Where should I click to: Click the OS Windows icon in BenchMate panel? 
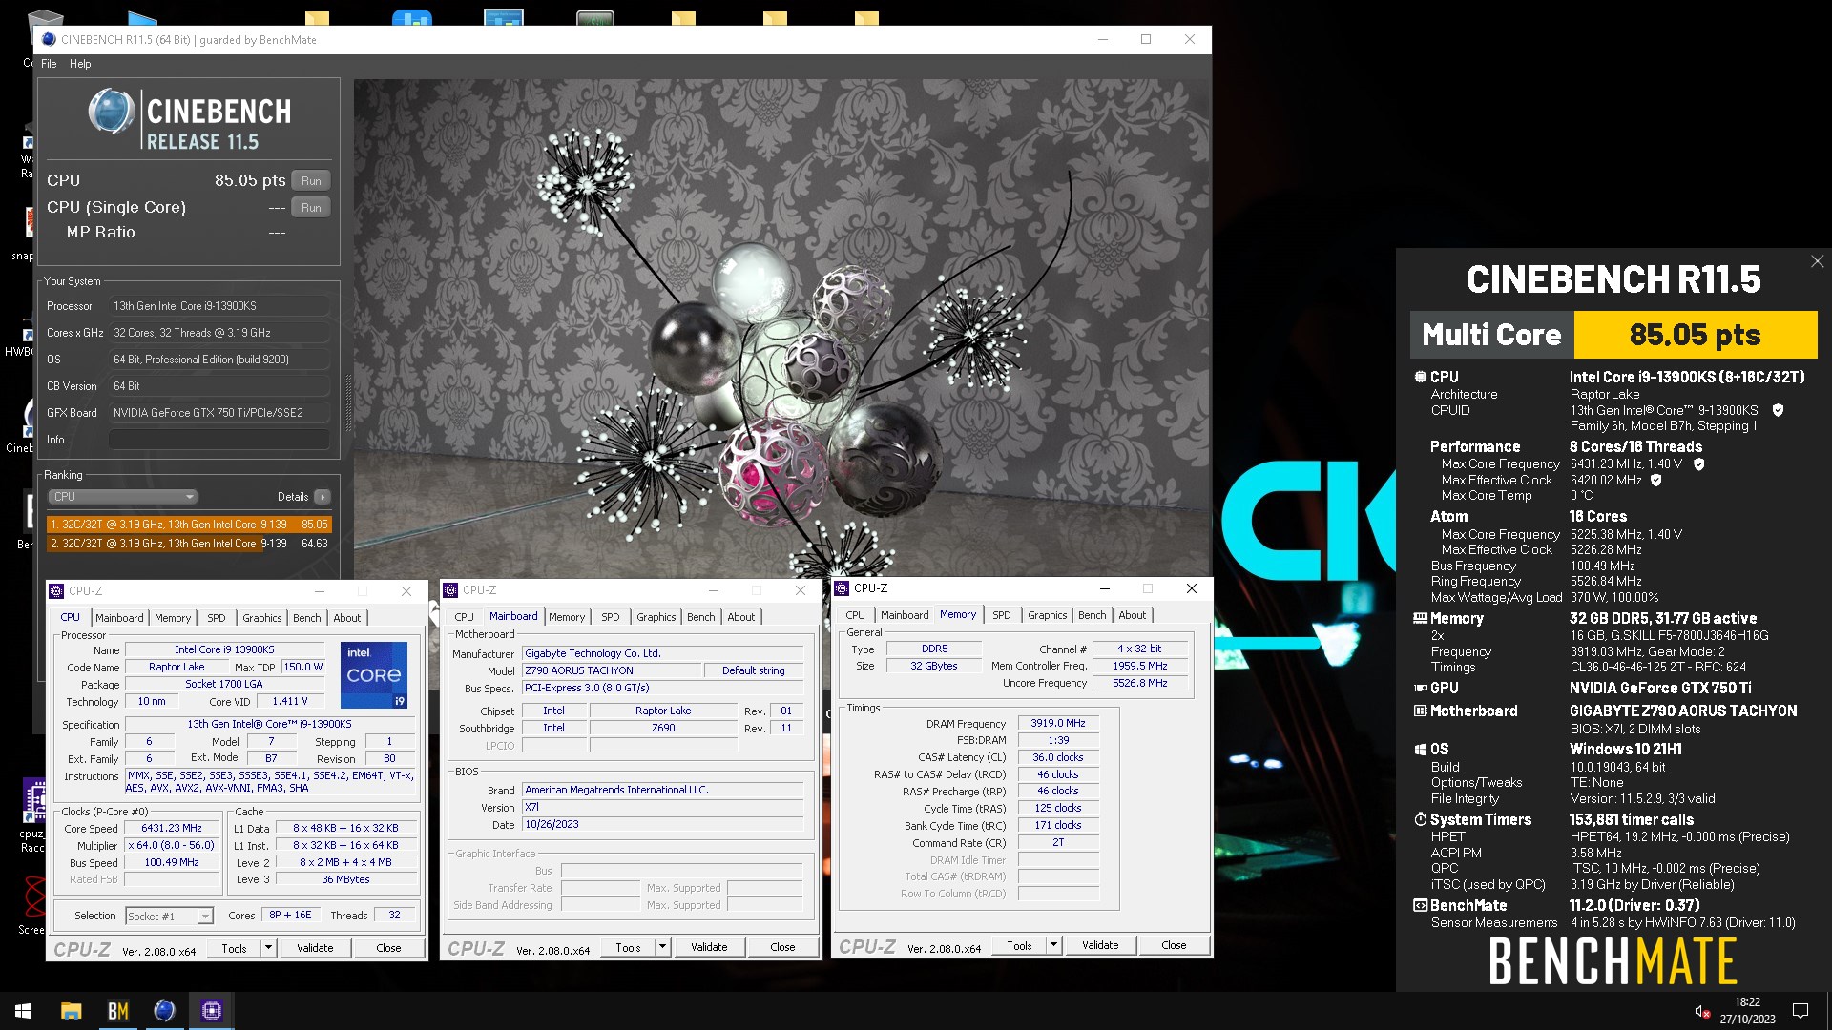(1420, 750)
